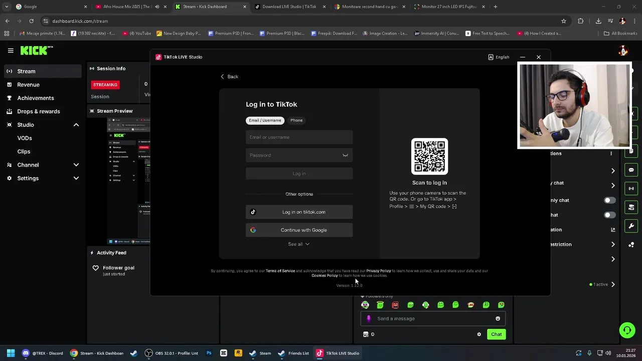The width and height of the screenshot is (642, 361).
Task: Open the Terms of Service link
Action: (x=280, y=271)
